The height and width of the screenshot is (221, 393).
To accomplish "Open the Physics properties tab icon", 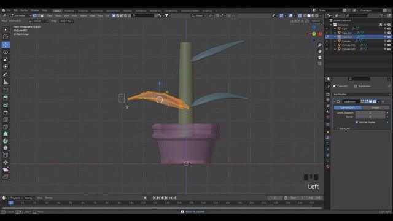I will 328,149.
